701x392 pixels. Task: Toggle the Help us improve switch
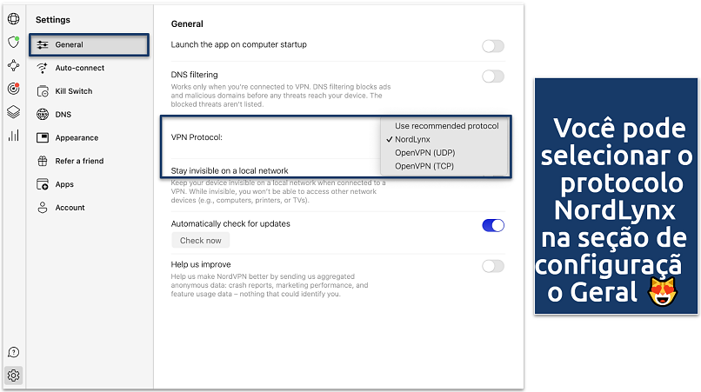point(492,266)
